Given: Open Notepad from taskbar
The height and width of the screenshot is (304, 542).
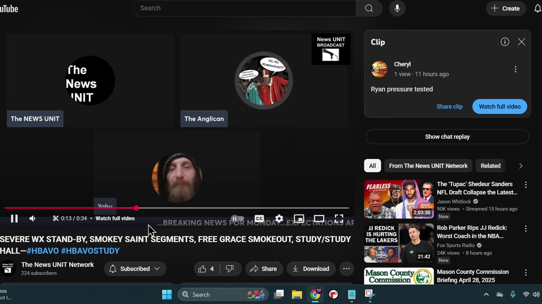Looking at the screenshot, I should point(352,294).
